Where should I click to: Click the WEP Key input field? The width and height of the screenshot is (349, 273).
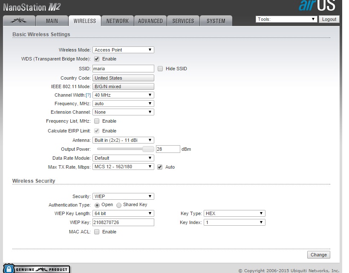[123, 222]
